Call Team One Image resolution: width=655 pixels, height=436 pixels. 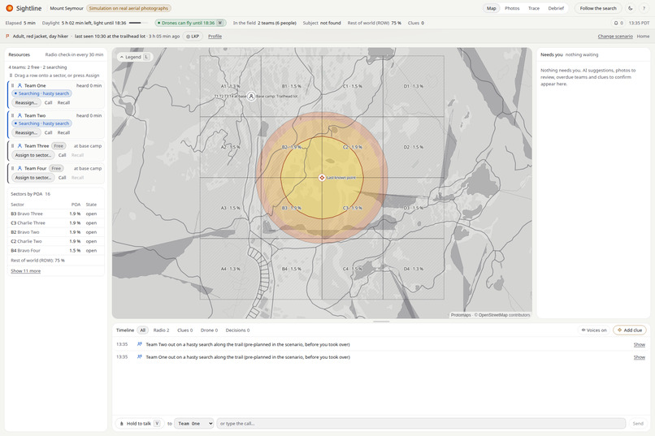[x=49, y=102]
